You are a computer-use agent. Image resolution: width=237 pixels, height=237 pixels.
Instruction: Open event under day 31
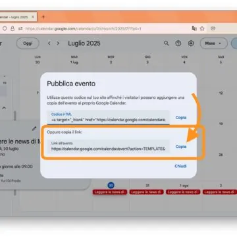(x=146, y=192)
